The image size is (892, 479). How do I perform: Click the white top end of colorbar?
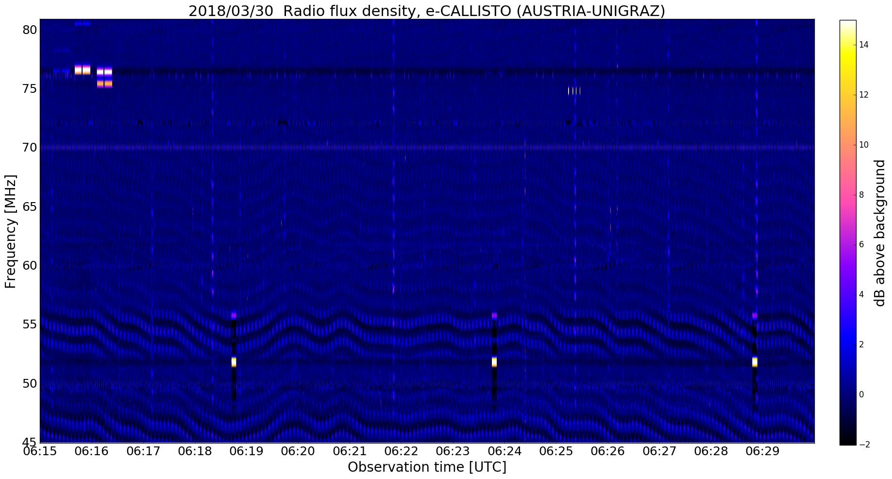click(848, 23)
